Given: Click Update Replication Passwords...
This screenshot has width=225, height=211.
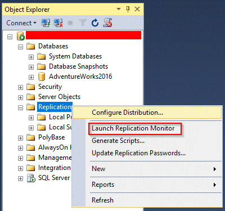Looking at the screenshot, I should pyautogui.click(x=138, y=153).
